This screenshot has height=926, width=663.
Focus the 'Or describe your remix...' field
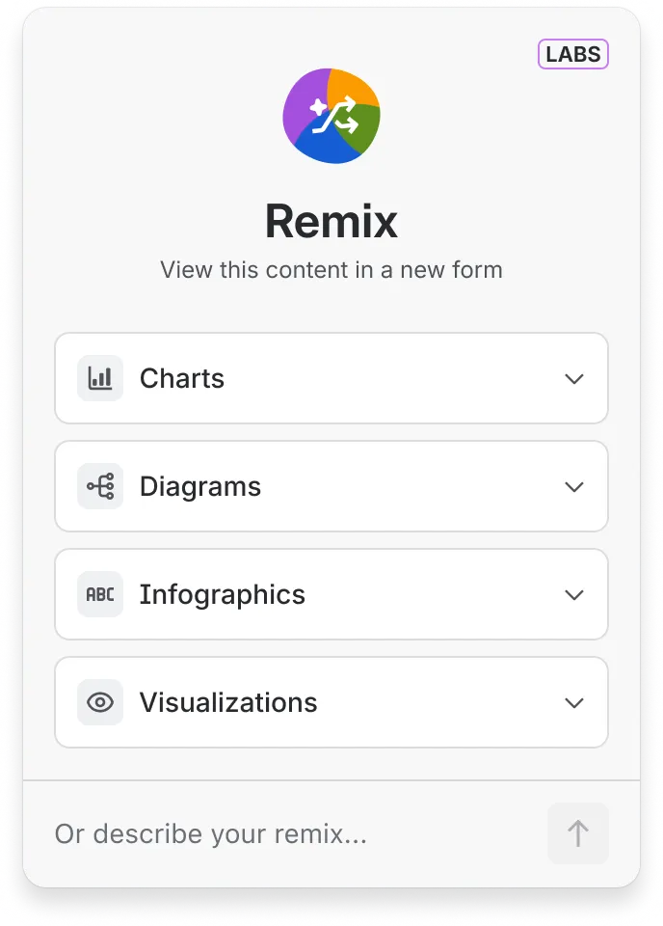295,833
